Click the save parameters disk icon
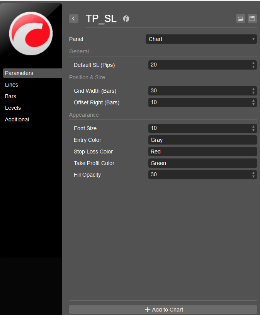Screen dimensions: 260x315 tap(252, 19)
